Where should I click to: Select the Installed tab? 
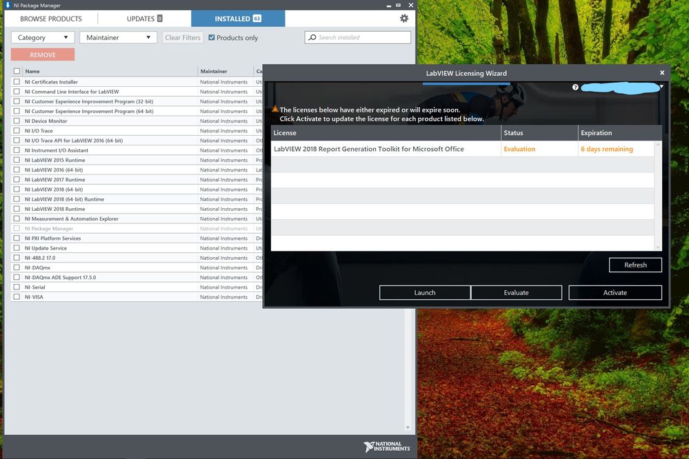(238, 19)
